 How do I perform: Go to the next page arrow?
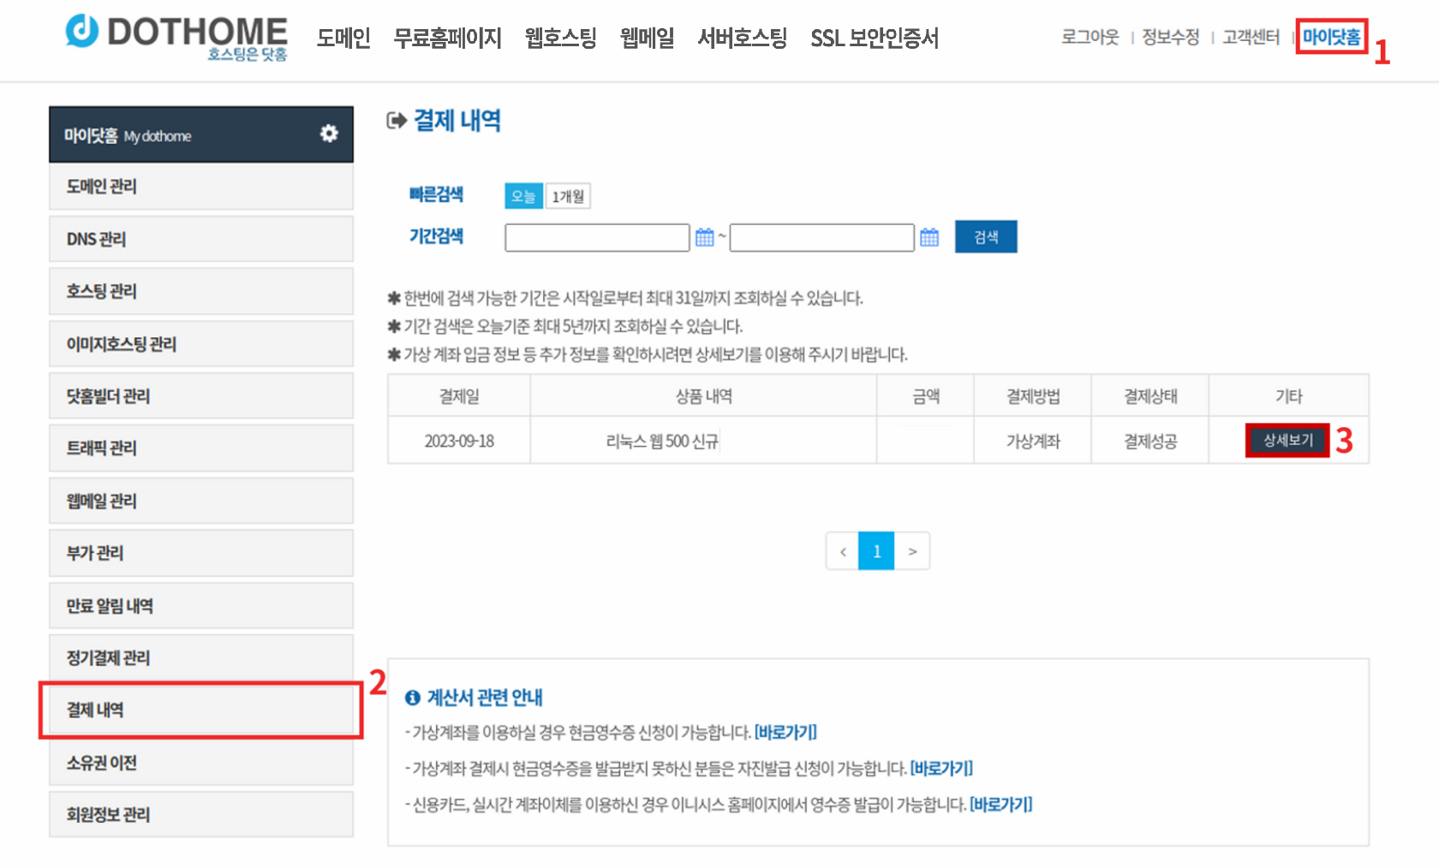[x=912, y=551]
